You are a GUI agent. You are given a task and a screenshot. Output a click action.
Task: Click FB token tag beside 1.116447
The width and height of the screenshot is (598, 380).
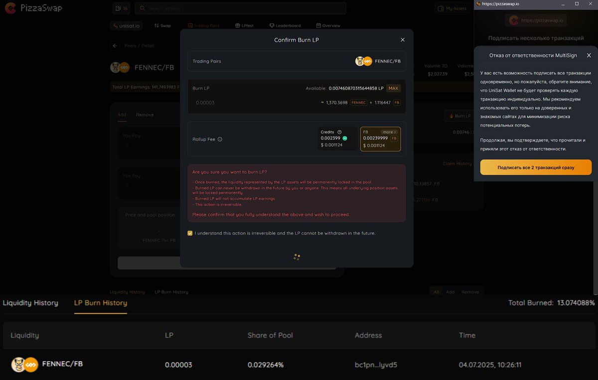pos(397,102)
